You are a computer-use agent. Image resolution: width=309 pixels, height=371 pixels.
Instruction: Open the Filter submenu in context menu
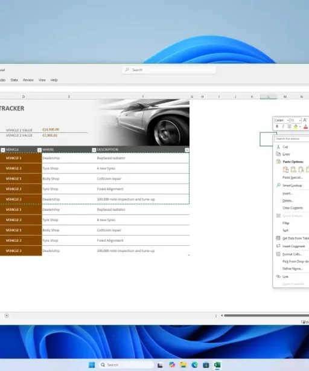click(x=286, y=223)
